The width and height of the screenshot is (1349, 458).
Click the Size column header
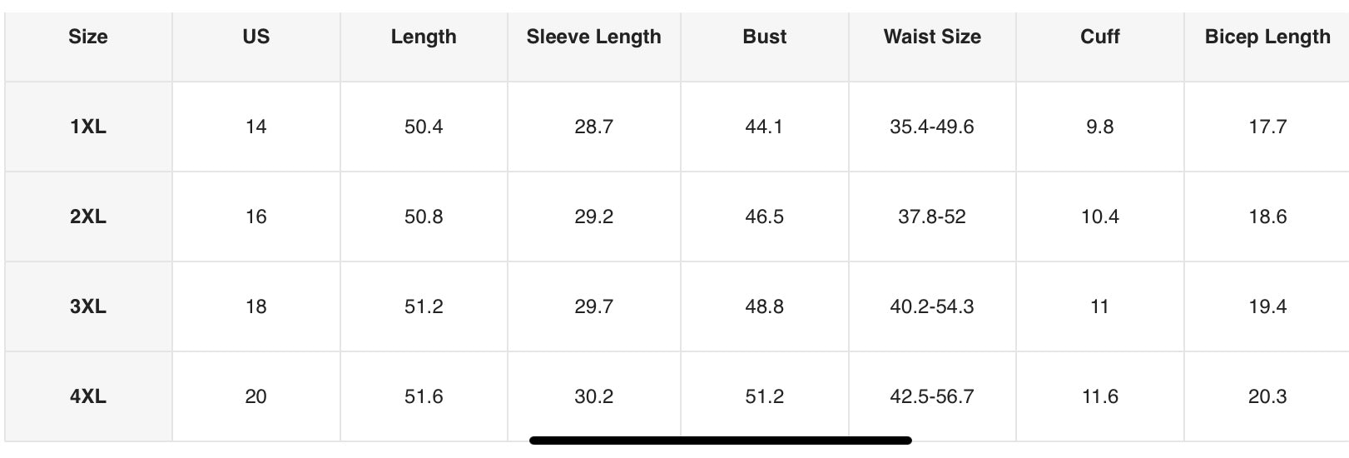point(88,37)
